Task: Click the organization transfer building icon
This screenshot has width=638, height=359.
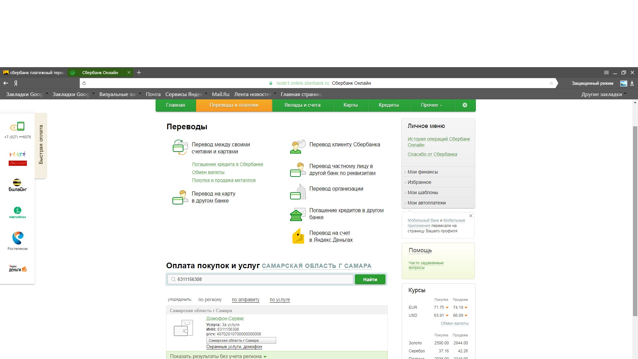Action: pos(297,192)
